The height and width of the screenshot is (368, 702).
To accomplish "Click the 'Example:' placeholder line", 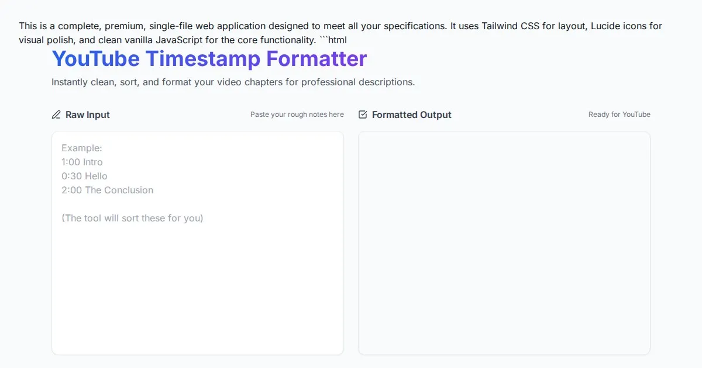I will [x=82, y=148].
